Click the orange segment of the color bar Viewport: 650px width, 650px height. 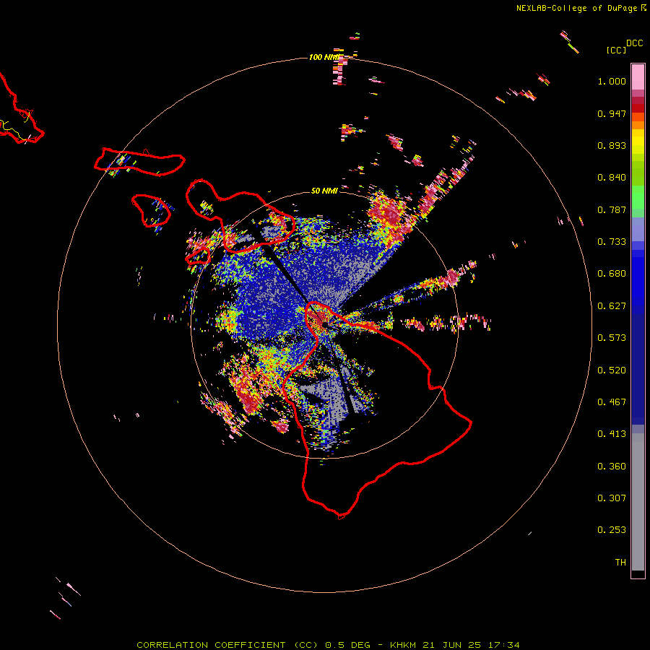[x=638, y=121]
